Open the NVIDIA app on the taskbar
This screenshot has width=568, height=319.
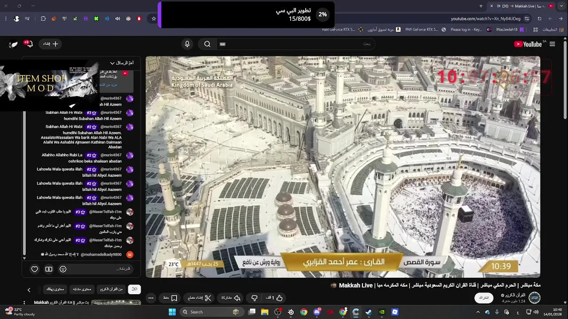coord(382,312)
